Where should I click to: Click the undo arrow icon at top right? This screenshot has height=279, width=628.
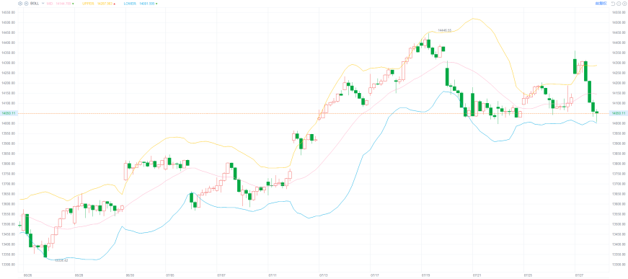[613, 4]
